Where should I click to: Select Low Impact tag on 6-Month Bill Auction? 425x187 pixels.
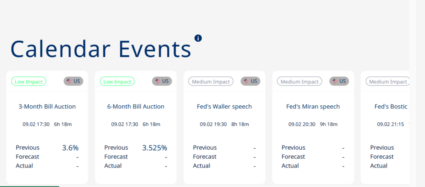117,81
